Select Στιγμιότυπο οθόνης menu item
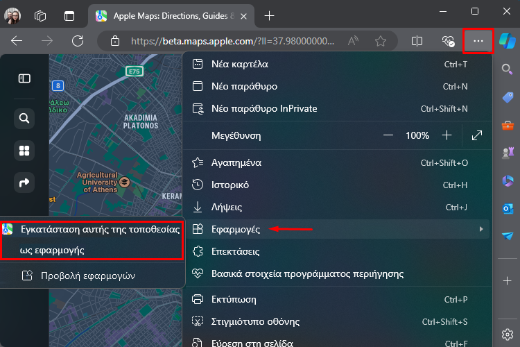The width and height of the screenshot is (520, 347). [x=337, y=321]
